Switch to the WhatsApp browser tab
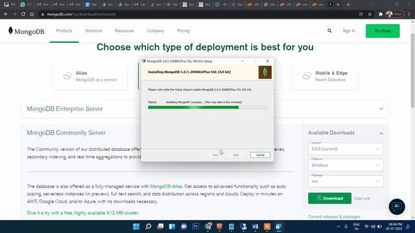Image resolution: width=415 pixels, height=233 pixels. [x=26, y=5]
